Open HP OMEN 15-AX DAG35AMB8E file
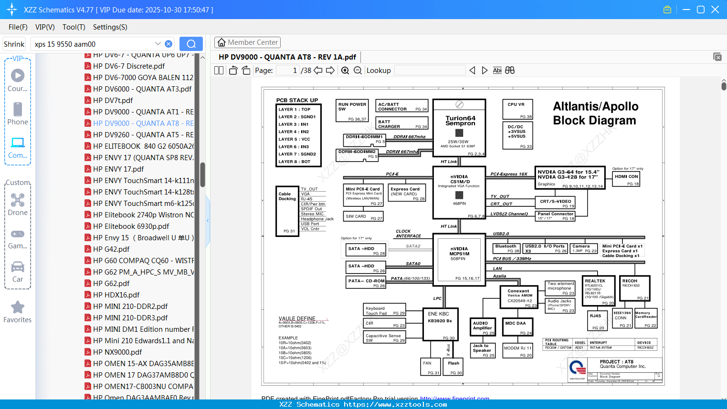 click(x=139, y=364)
